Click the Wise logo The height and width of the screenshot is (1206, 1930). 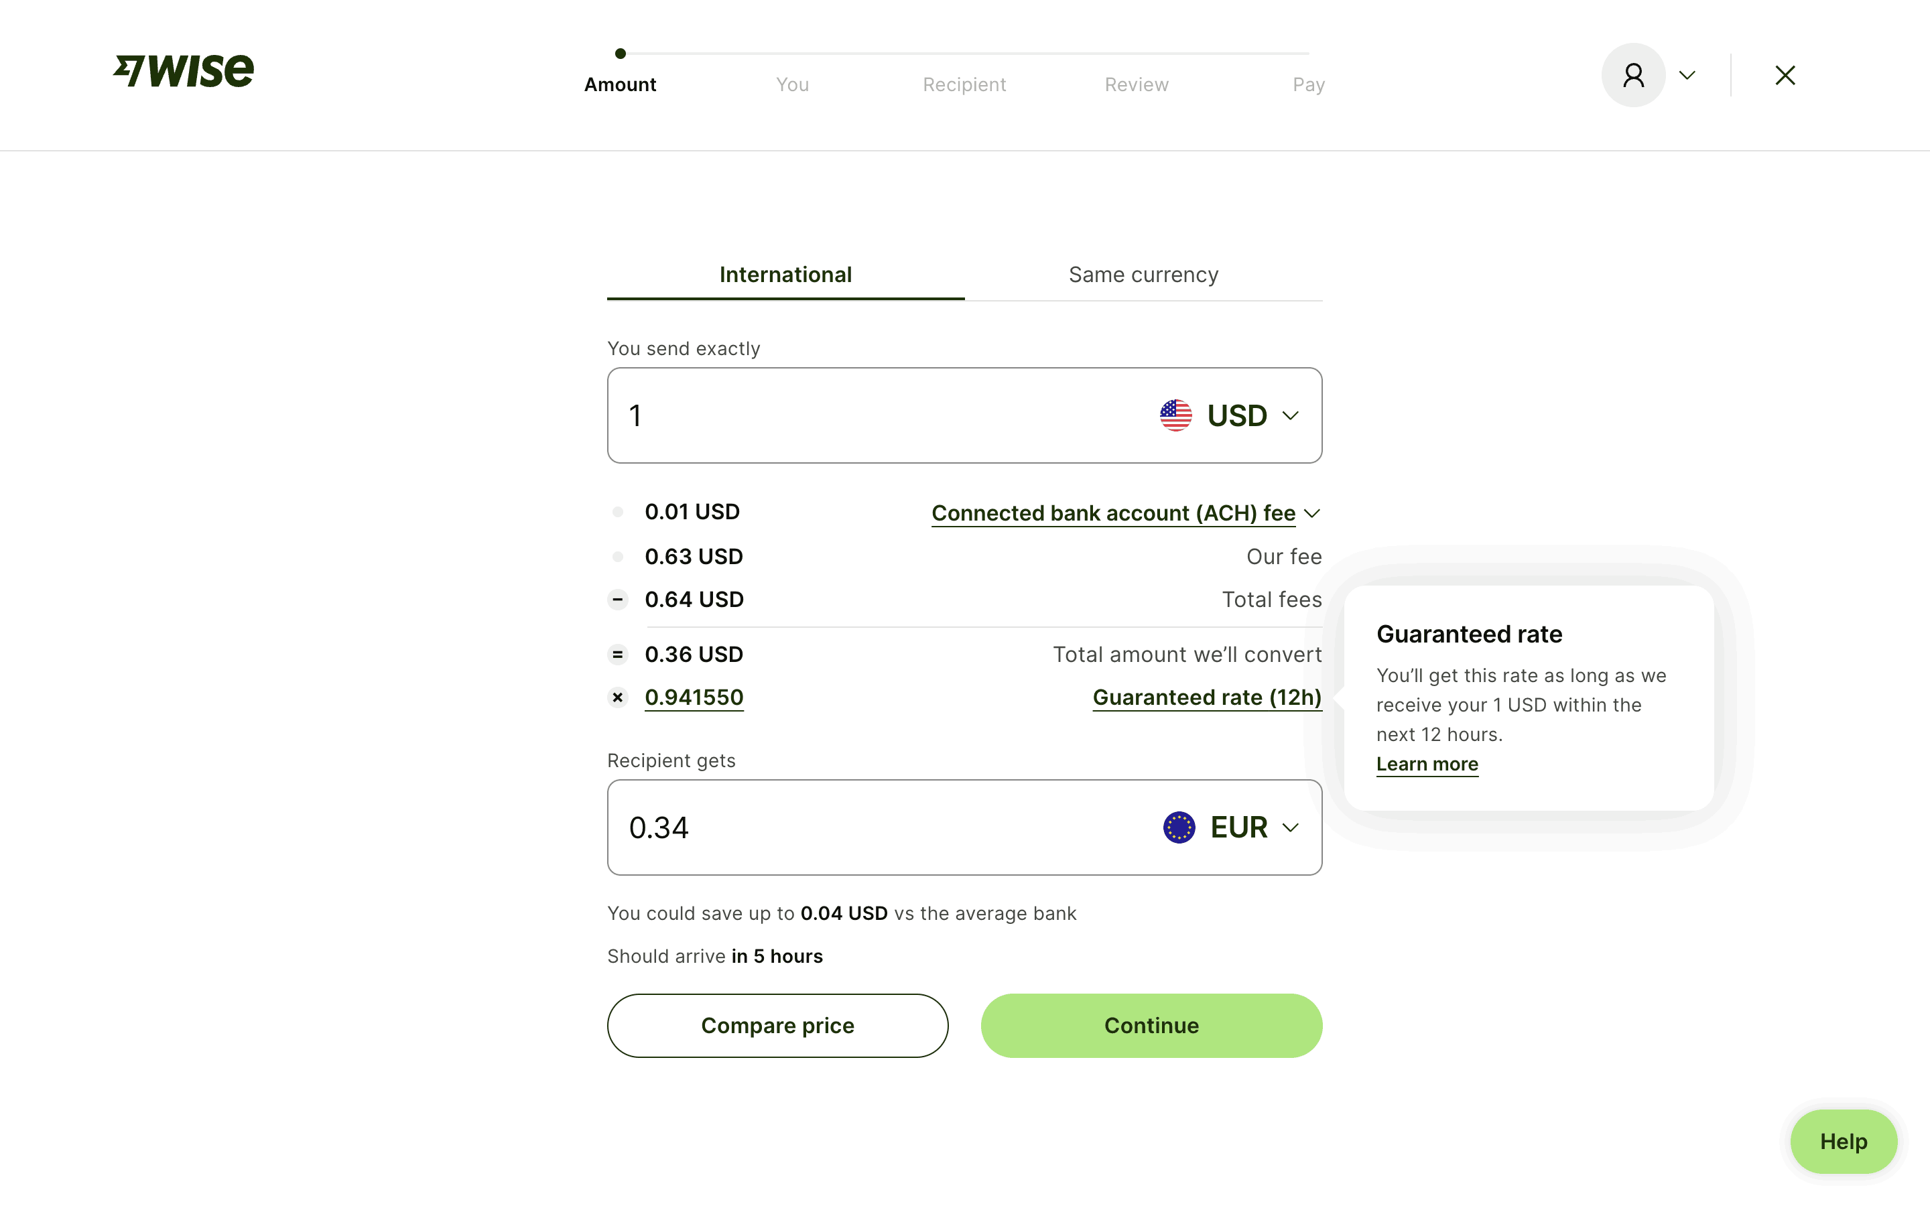[x=184, y=71]
